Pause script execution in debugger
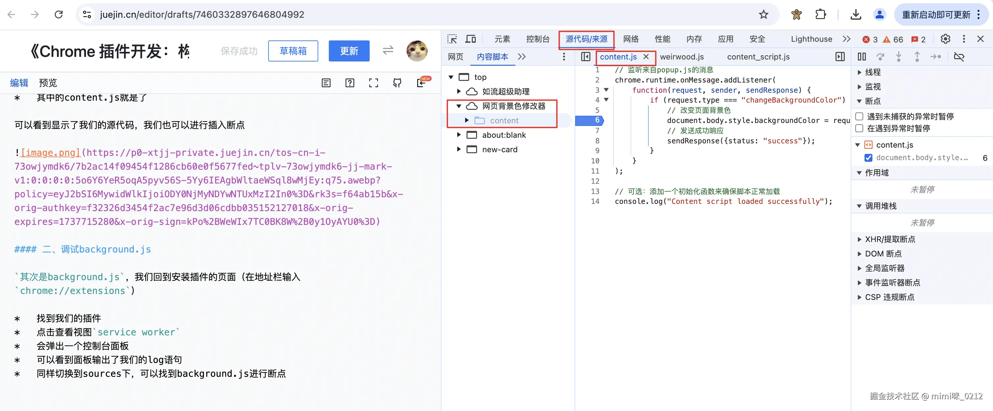The image size is (993, 411). [x=862, y=57]
